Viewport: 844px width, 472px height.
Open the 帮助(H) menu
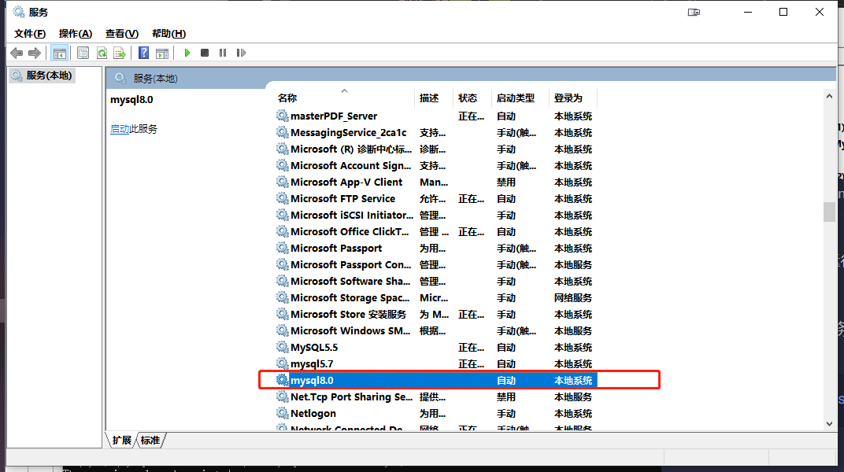point(169,34)
